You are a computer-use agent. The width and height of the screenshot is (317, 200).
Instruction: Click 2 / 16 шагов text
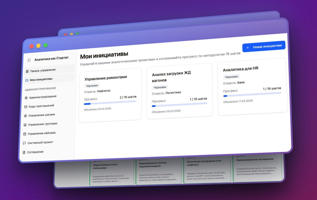(x=128, y=97)
